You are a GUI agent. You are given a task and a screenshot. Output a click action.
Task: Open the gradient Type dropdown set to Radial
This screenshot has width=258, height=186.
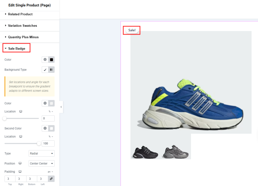pos(42,153)
